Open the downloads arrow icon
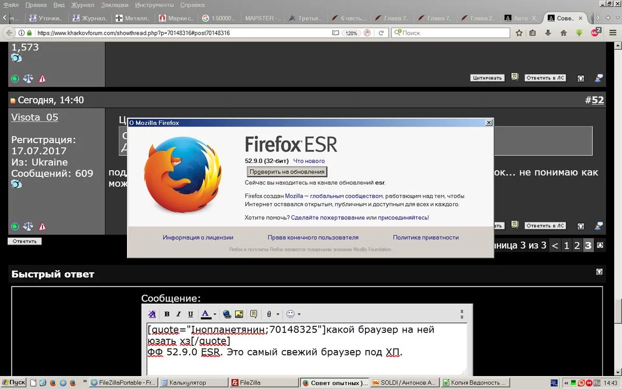This screenshot has height=389, width=622. [548, 33]
